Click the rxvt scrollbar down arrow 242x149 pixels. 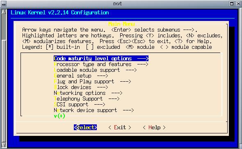[4, 145]
